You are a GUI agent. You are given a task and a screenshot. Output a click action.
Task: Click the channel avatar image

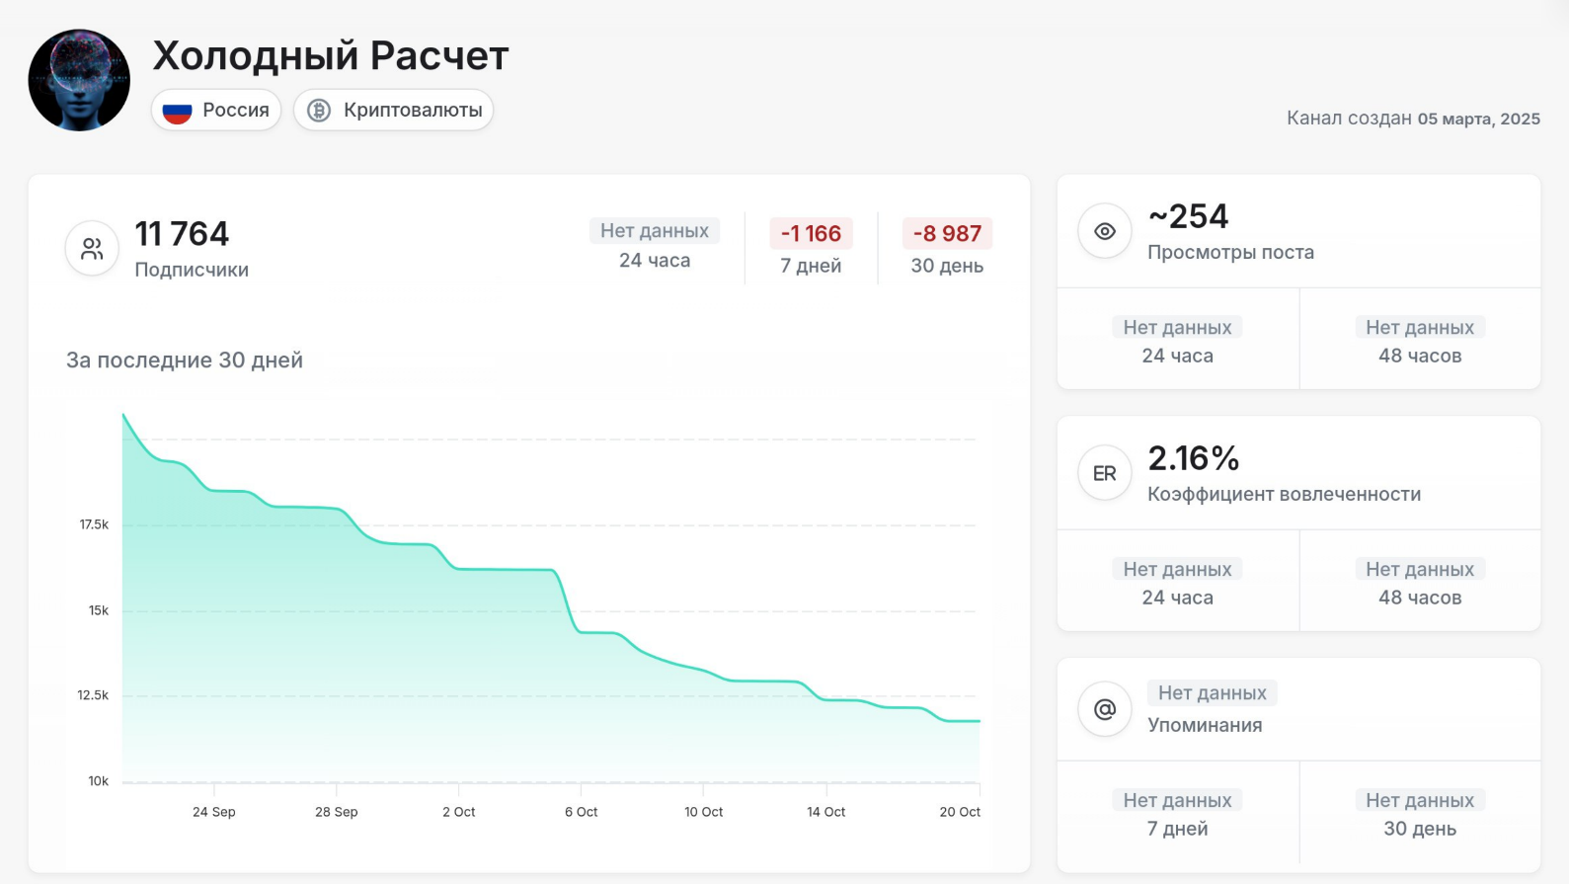79,80
